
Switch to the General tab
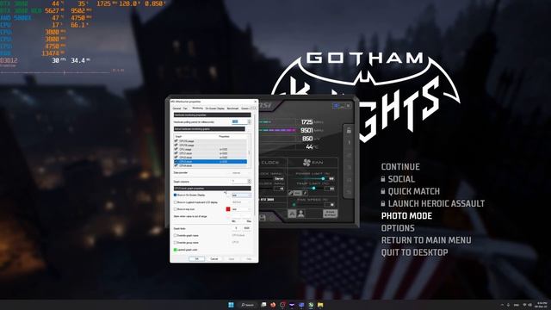pos(176,108)
